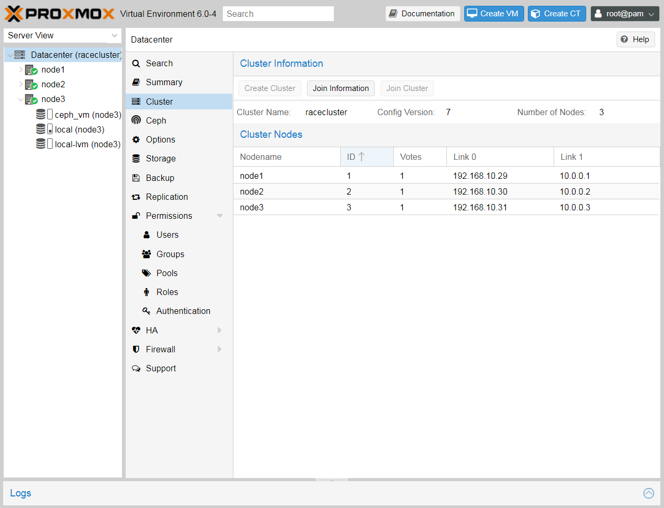The image size is (664, 508).
Task: Click the key icon next to Authentication
Action: [x=147, y=311]
